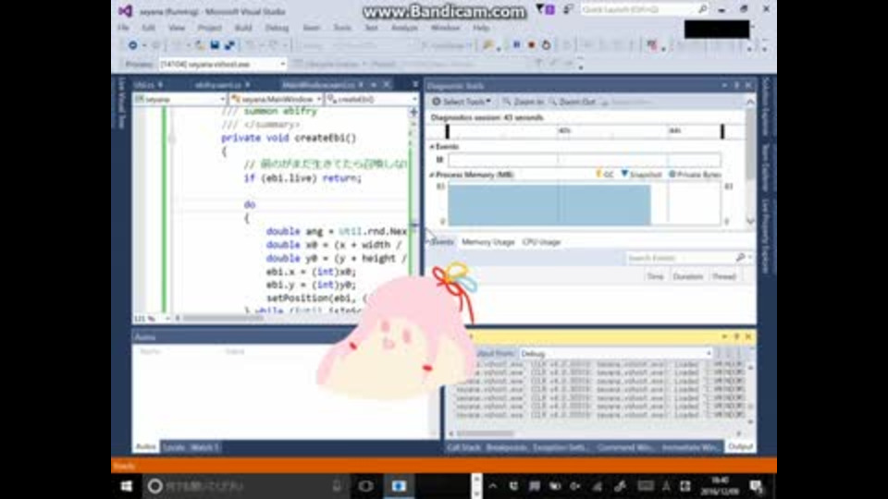Click the Quick Launch search magnifier icon
Image resolution: width=888 pixels, height=499 pixels.
coord(702,9)
